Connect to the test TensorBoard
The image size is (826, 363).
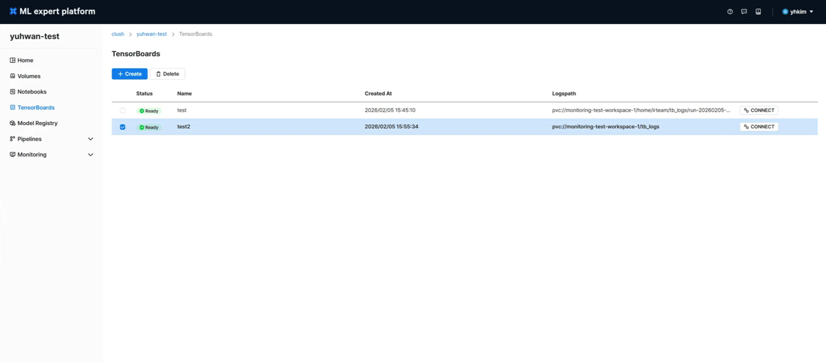pos(759,111)
